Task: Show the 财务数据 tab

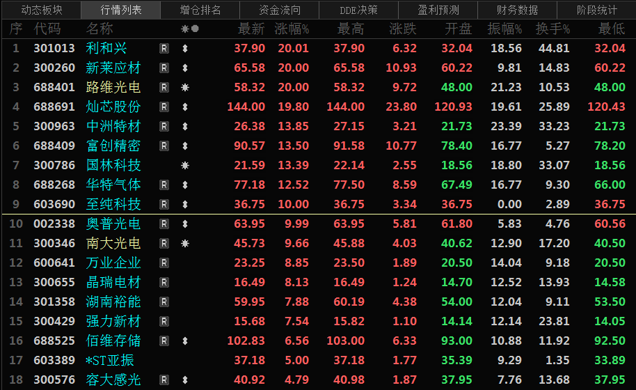Action: (x=517, y=10)
